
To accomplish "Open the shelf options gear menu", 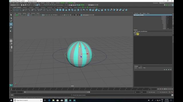I will pos(11,10).
